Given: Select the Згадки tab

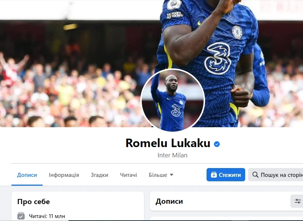Looking at the screenshot, I should tap(99, 175).
